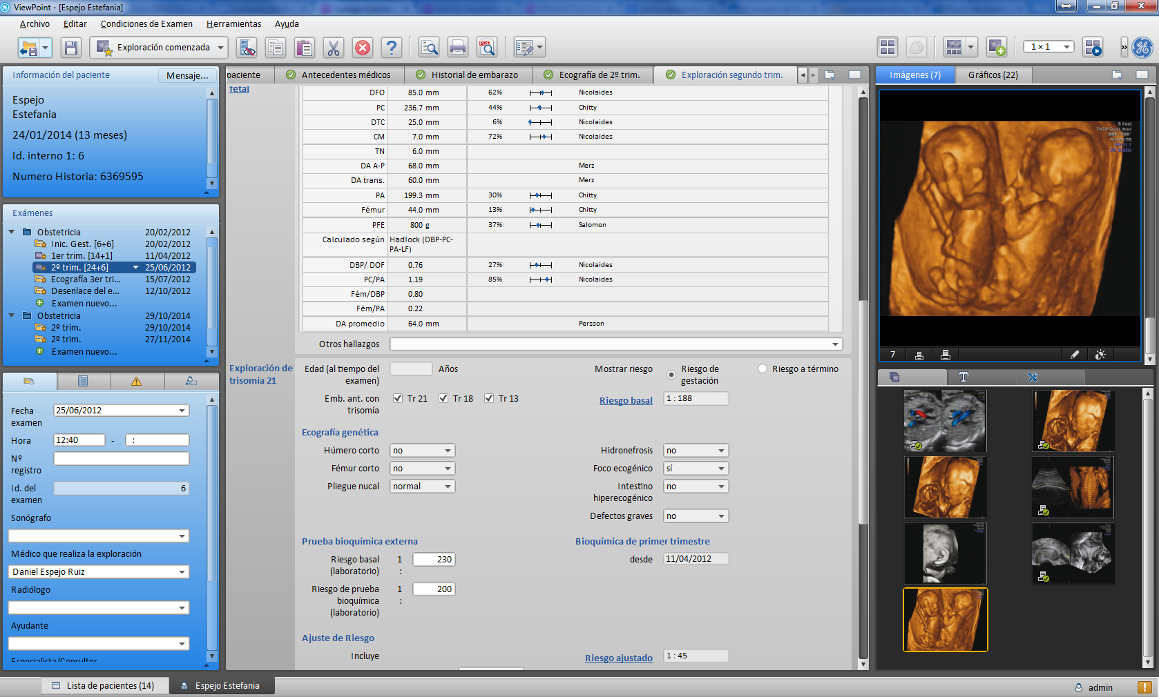Click the red Cancel X icon
This screenshot has width=1159, height=697.
click(x=362, y=48)
